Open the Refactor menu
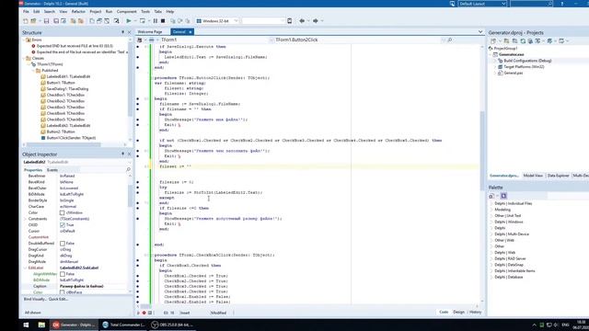 (78, 12)
